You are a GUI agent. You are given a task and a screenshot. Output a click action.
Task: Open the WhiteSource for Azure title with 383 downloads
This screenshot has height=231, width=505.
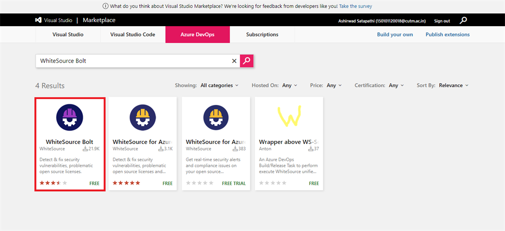216,141
